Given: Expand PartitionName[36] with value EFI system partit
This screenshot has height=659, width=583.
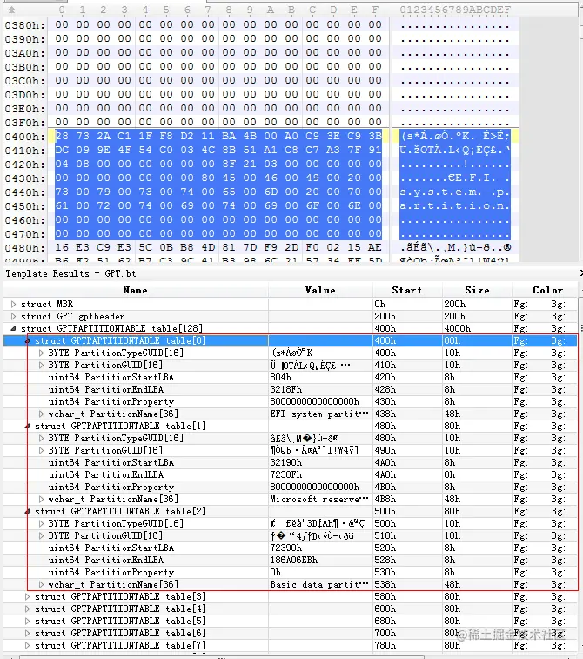Looking at the screenshot, I should [x=41, y=414].
